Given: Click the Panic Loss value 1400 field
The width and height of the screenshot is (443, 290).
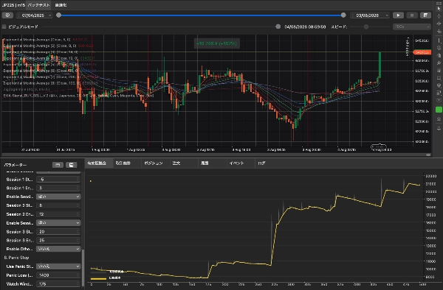Looking at the screenshot, I should tap(58, 275).
